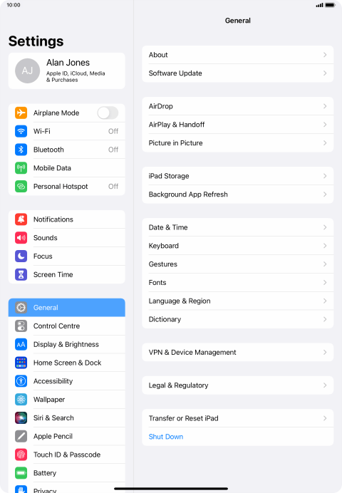The height and width of the screenshot is (493, 342).
Task: Expand the About row chevron
Action: pos(325,55)
